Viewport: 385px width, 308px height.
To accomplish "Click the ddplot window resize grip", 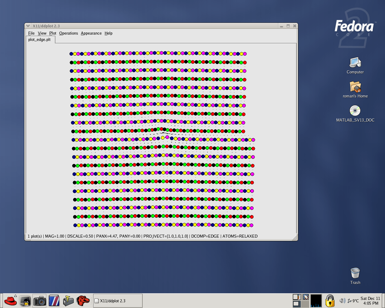I will [x=295, y=238].
